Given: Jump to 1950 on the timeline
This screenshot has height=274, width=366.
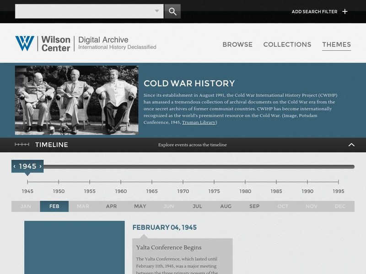Looking at the screenshot, I should point(59,191).
